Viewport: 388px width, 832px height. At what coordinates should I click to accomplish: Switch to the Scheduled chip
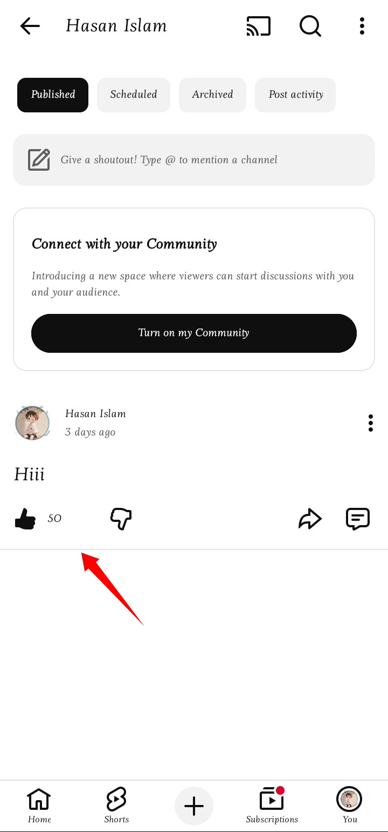pyautogui.click(x=134, y=95)
